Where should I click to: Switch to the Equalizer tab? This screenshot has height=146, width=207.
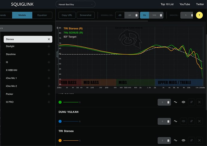point(42,15)
